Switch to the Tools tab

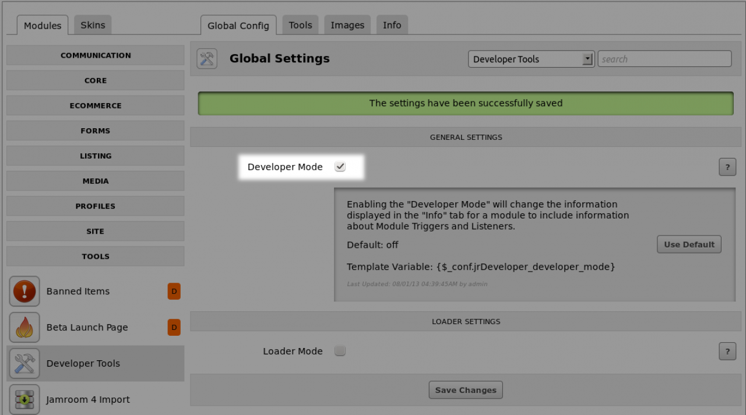301,25
